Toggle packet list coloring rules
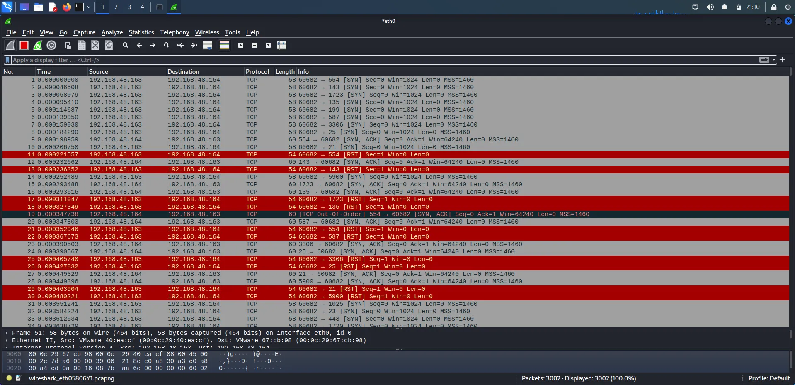795x385 pixels. (224, 45)
